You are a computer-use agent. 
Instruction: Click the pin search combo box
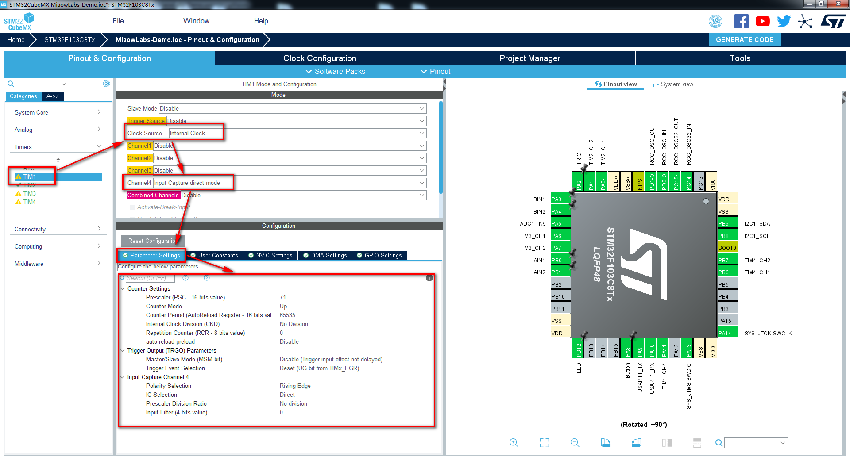[756, 443]
